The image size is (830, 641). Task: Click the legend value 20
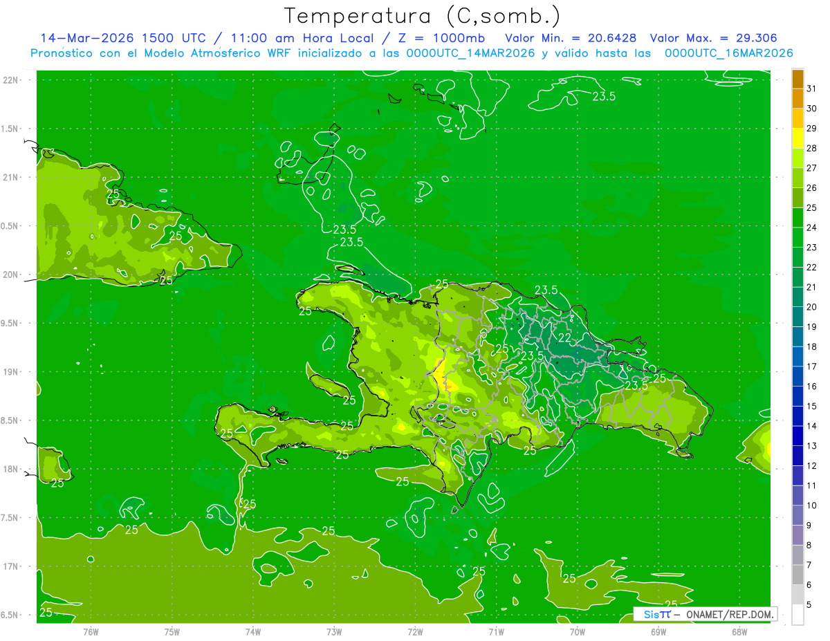[812, 307]
